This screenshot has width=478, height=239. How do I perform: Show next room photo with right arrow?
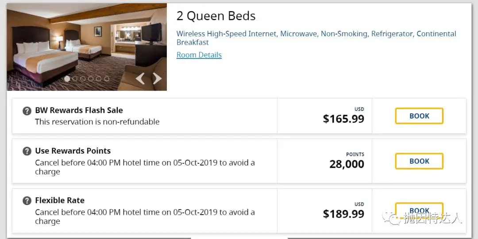(157, 79)
